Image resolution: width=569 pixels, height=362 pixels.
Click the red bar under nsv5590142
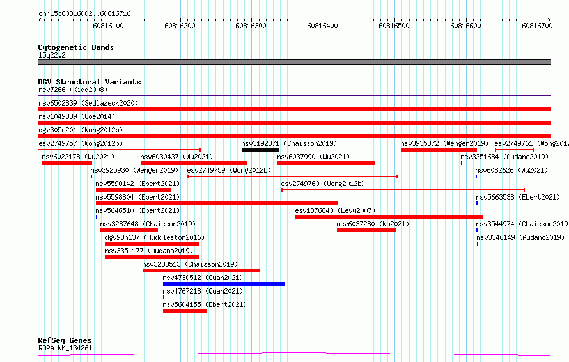[x=133, y=190]
